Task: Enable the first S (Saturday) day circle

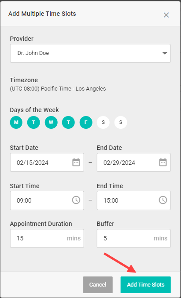Action: [103, 122]
